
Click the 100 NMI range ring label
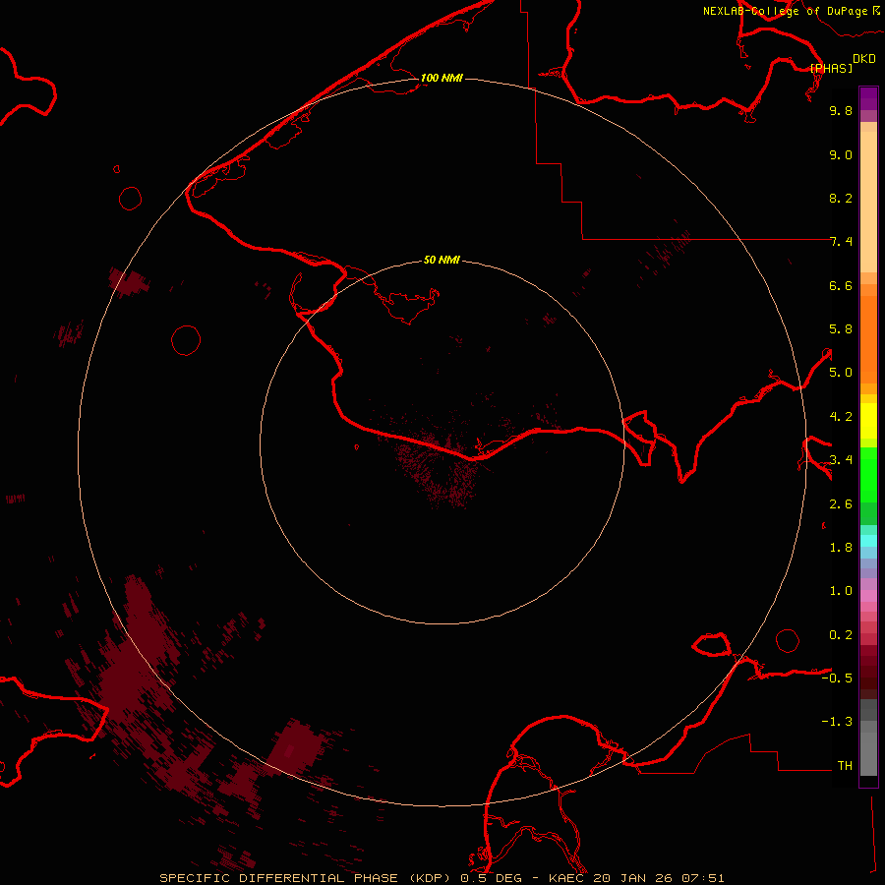[x=442, y=78]
